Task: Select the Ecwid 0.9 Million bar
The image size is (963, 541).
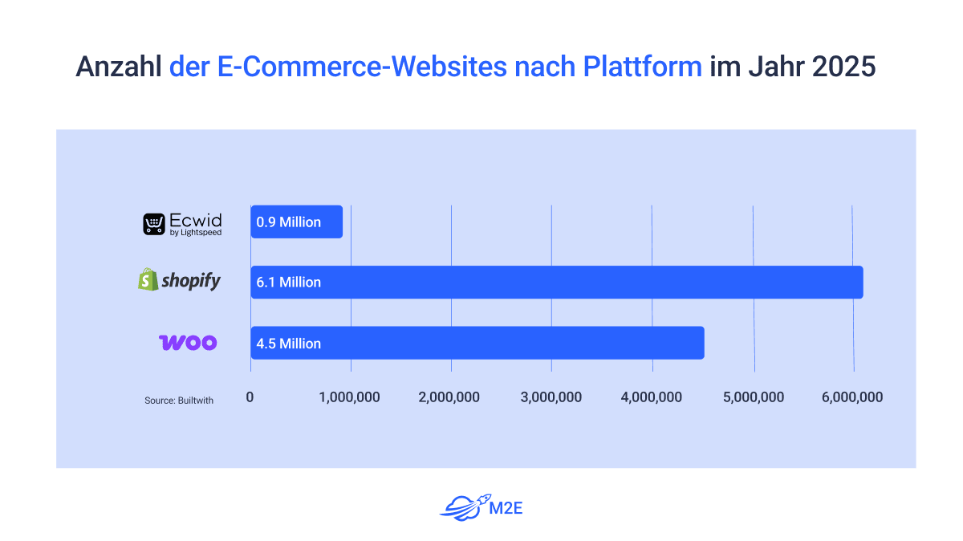Action: click(296, 222)
